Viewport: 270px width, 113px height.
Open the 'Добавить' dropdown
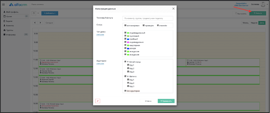(50, 13)
